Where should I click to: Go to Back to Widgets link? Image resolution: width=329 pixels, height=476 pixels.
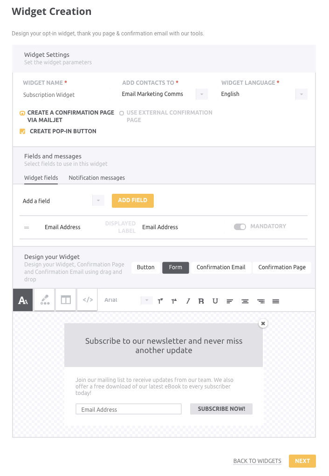point(257,461)
